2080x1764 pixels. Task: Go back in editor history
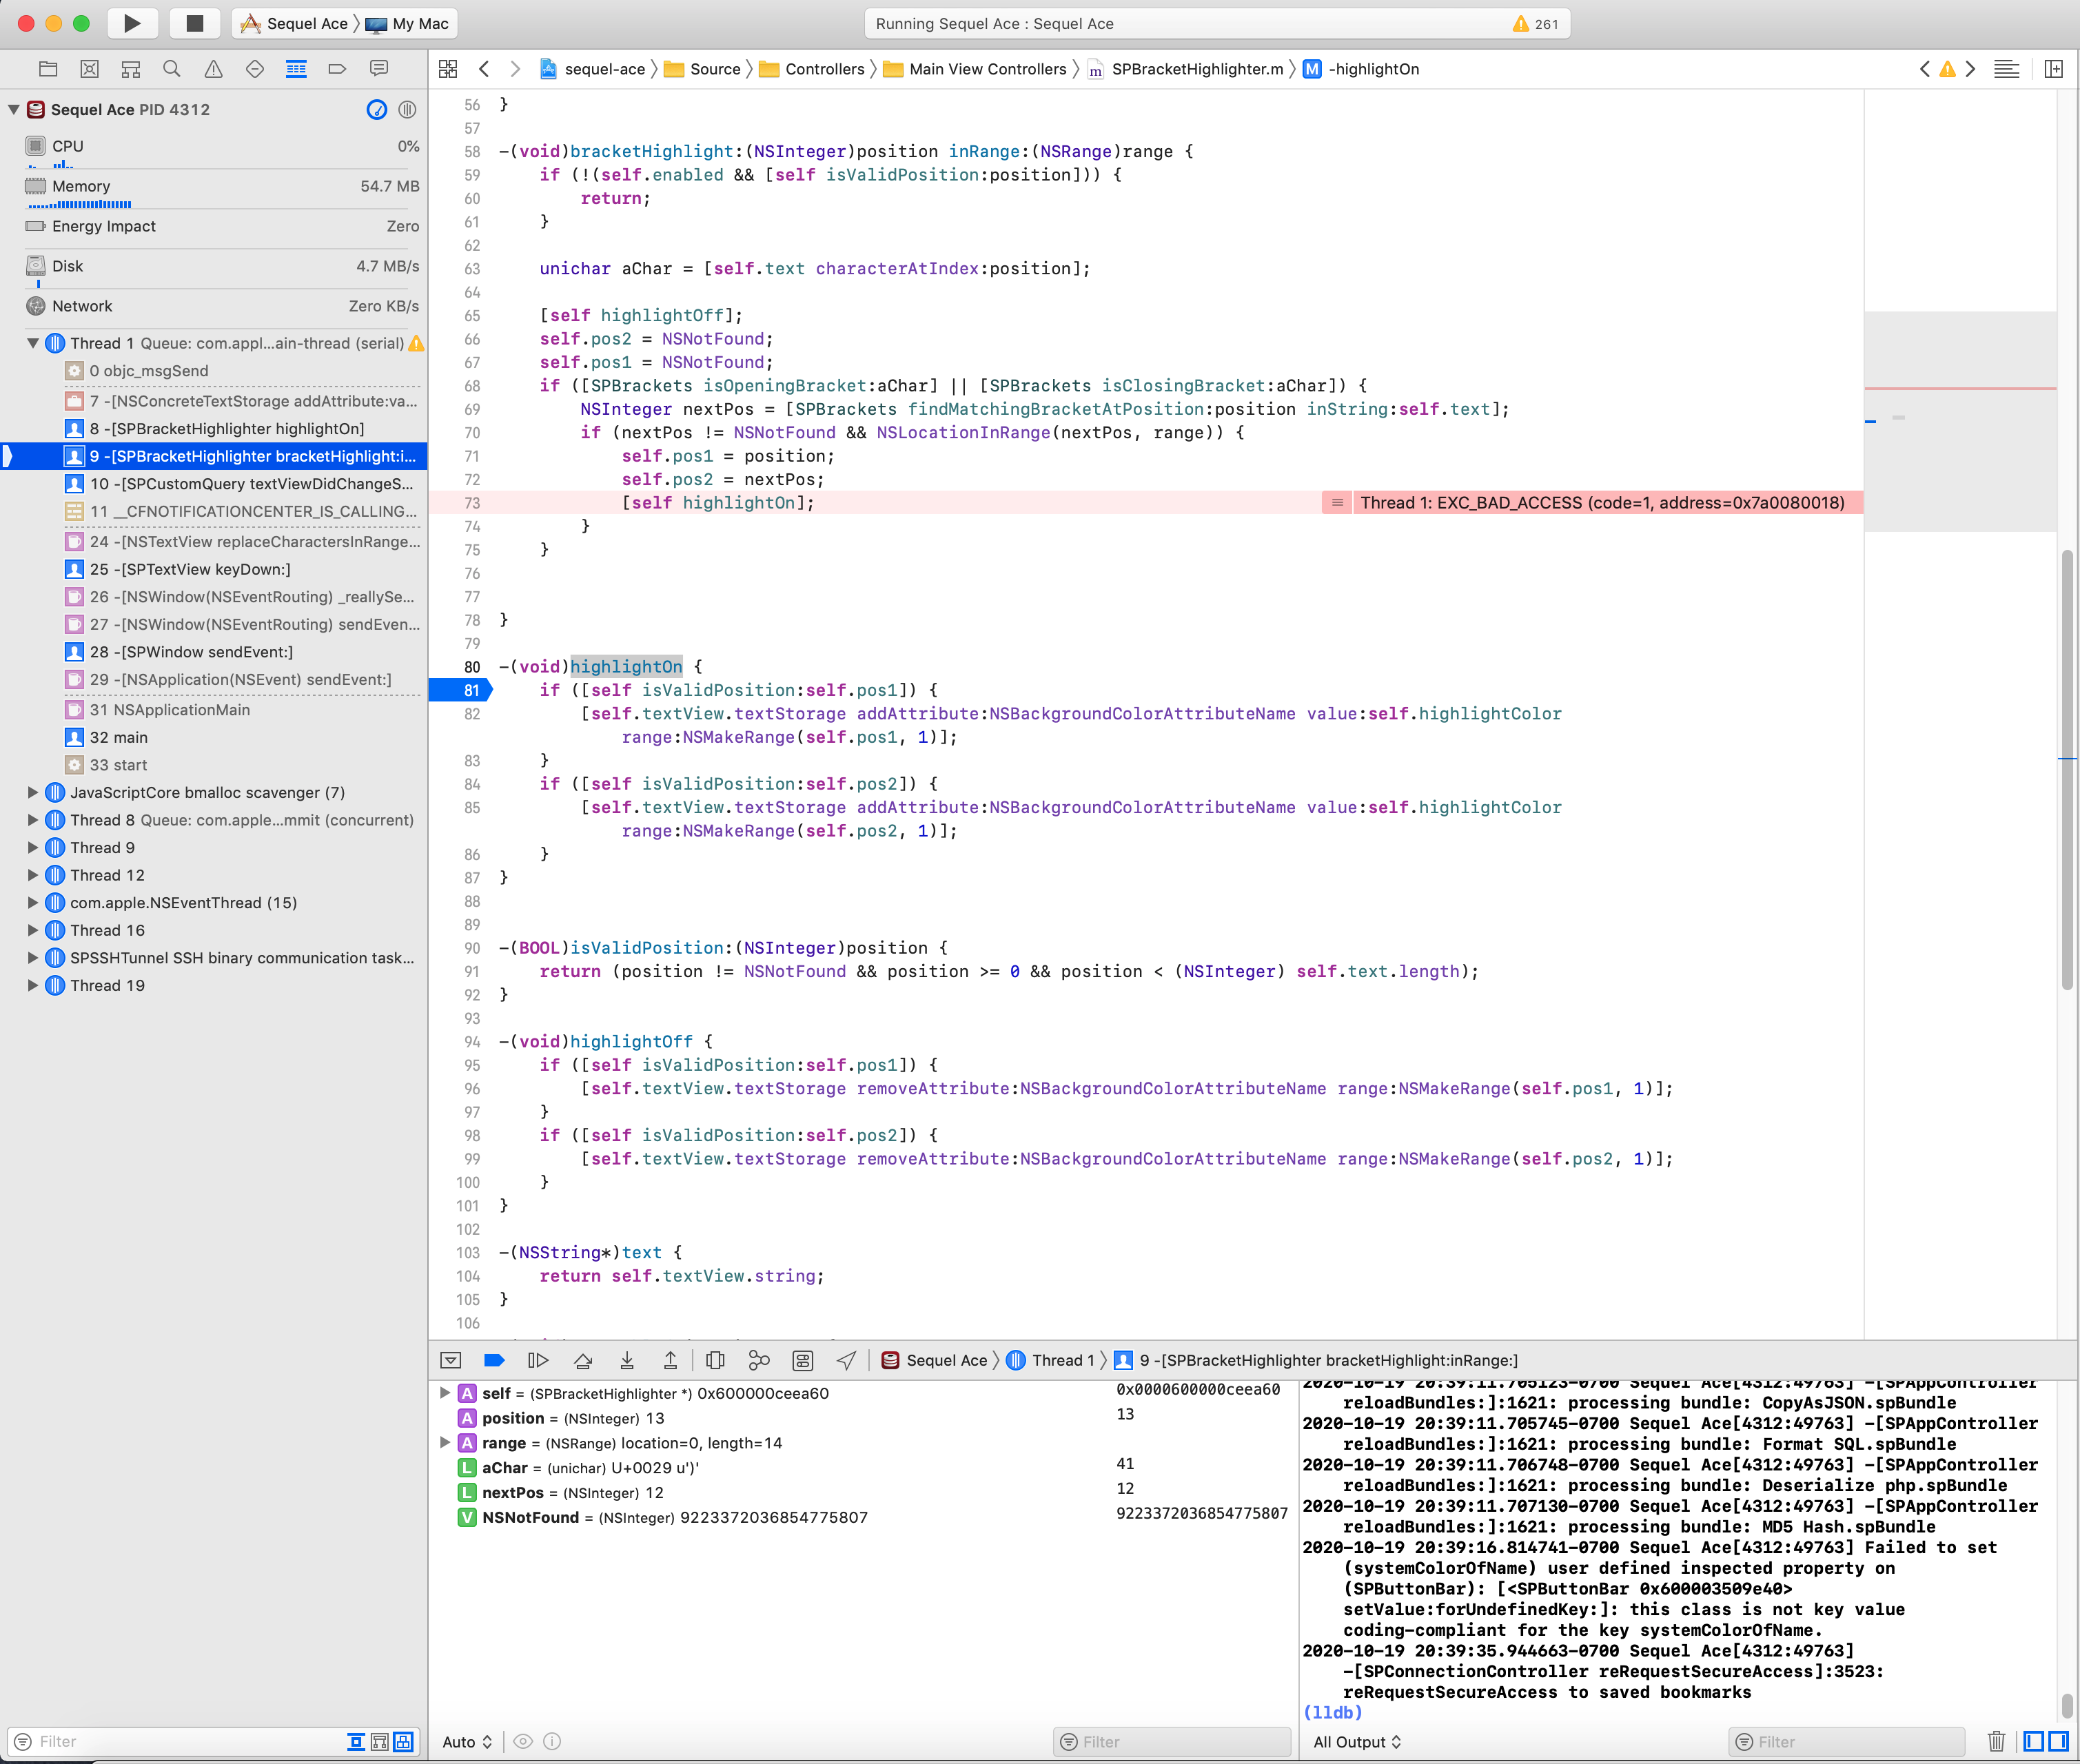[x=484, y=69]
